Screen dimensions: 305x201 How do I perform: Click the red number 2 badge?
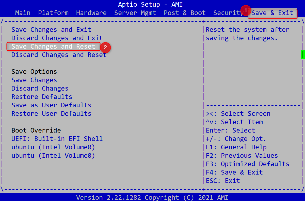[x=105, y=48]
